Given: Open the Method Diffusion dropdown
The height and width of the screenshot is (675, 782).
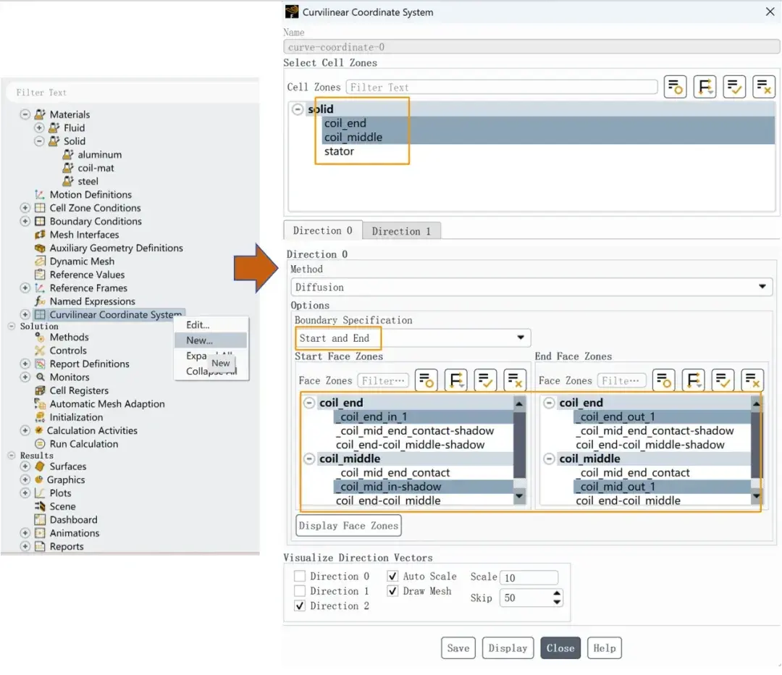Looking at the screenshot, I should 531,287.
